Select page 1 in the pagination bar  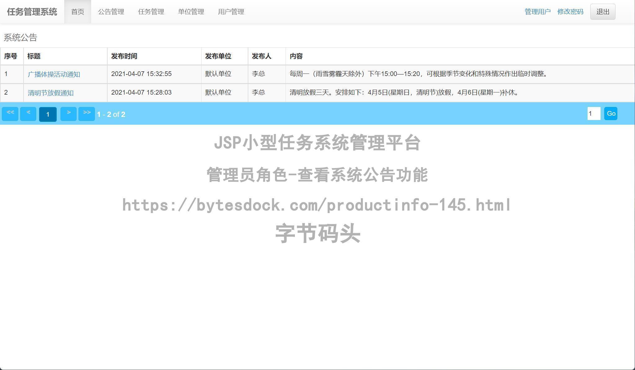click(x=47, y=114)
